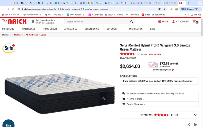Click the All Mattresses breadcrumb link
Viewport: 203px width, 127px height.
coord(32,35)
